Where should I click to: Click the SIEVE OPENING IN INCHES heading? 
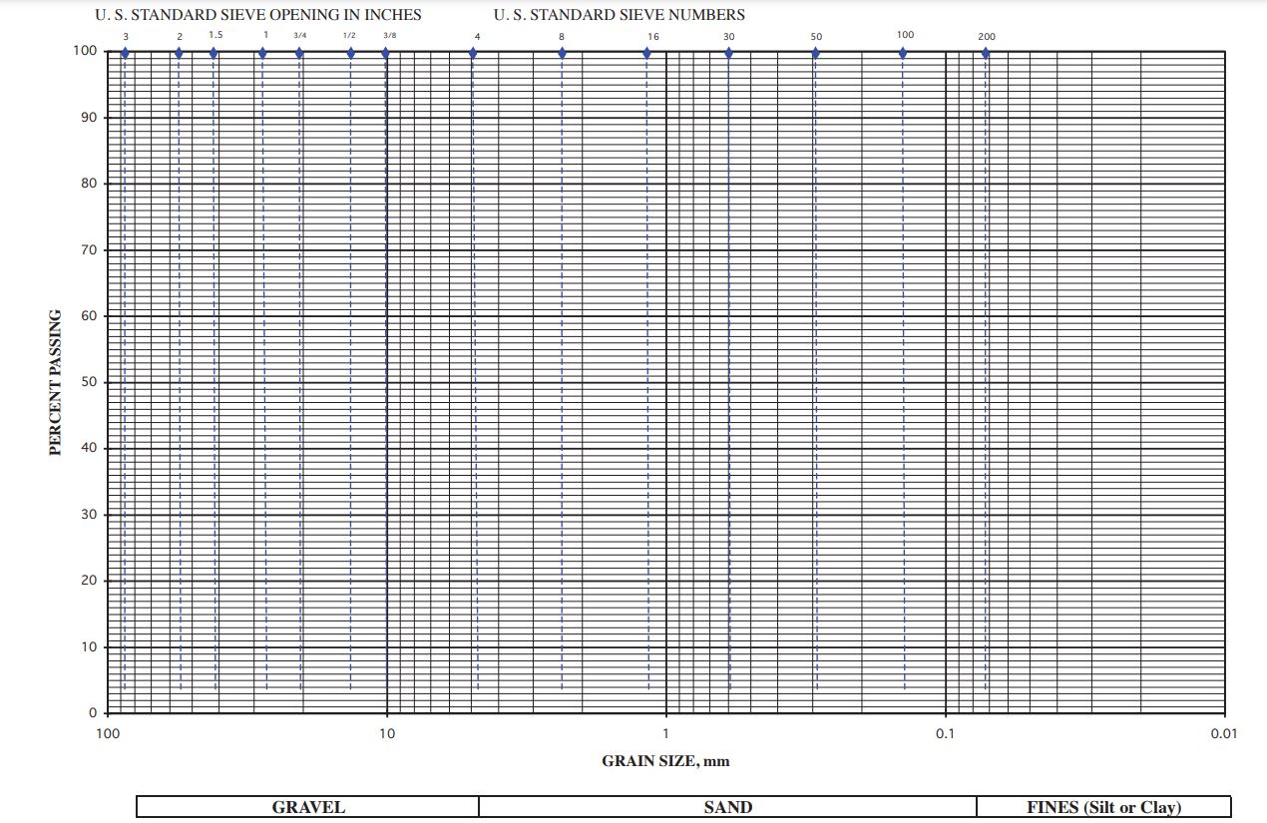(257, 14)
